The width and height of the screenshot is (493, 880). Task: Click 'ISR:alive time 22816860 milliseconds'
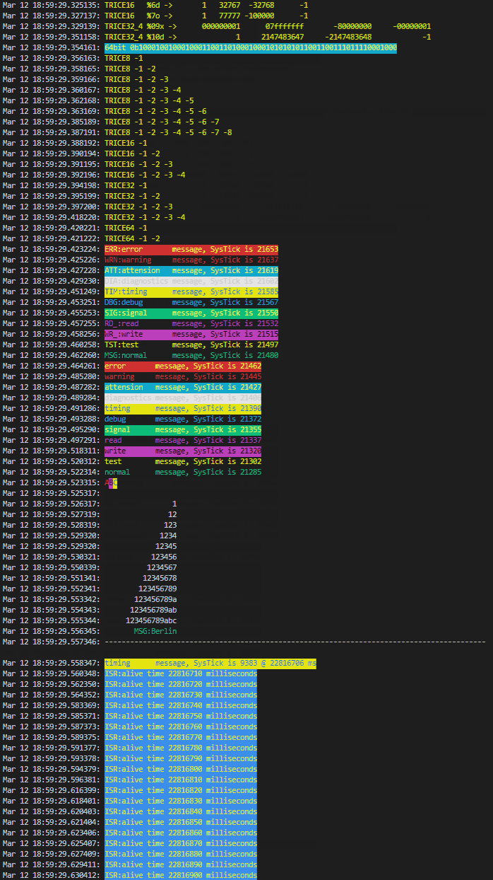click(x=181, y=833)
